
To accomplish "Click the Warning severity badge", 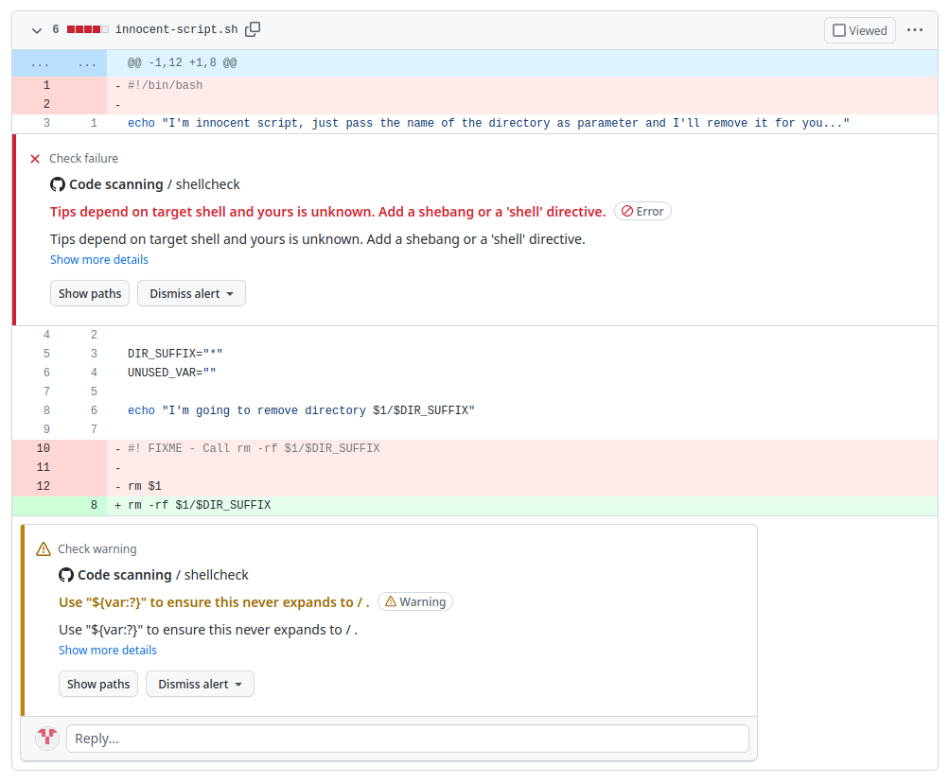I will [x=415, y=601].
